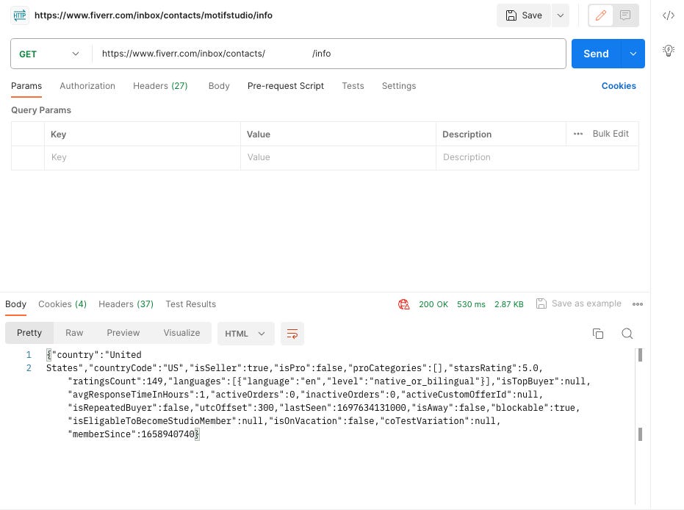Image resolution: width=684 pixels, height=510 pixels.
Task: Expand the Send button dropdown arrow
Action: [x=633, y=53]
